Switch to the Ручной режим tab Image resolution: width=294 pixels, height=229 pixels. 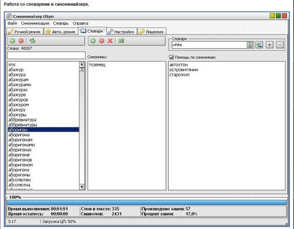click(25, 32)
